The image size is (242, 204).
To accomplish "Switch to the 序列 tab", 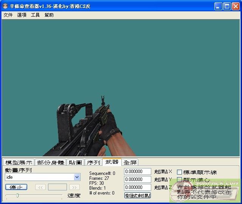I will tap(93, 162).
